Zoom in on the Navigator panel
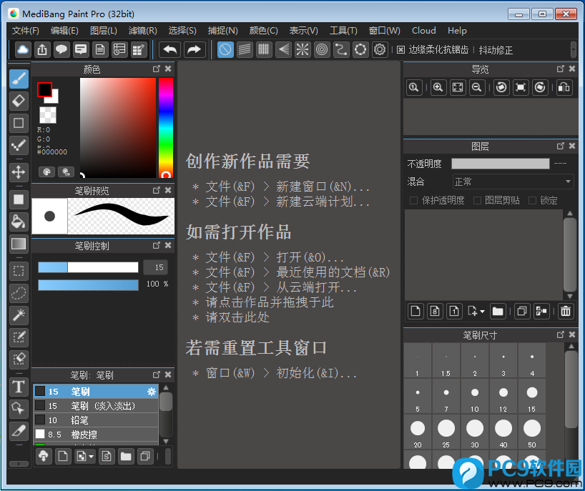The height and width of the screenshot is (491, 585). [438, 88]
